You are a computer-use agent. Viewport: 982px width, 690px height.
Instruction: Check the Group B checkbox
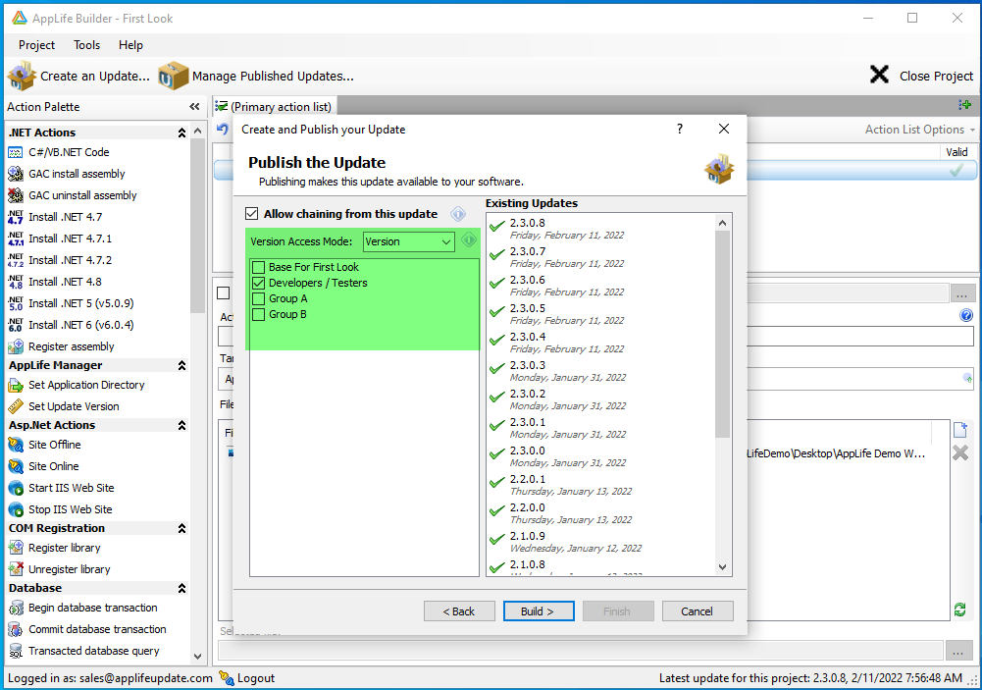coord(258,315)
